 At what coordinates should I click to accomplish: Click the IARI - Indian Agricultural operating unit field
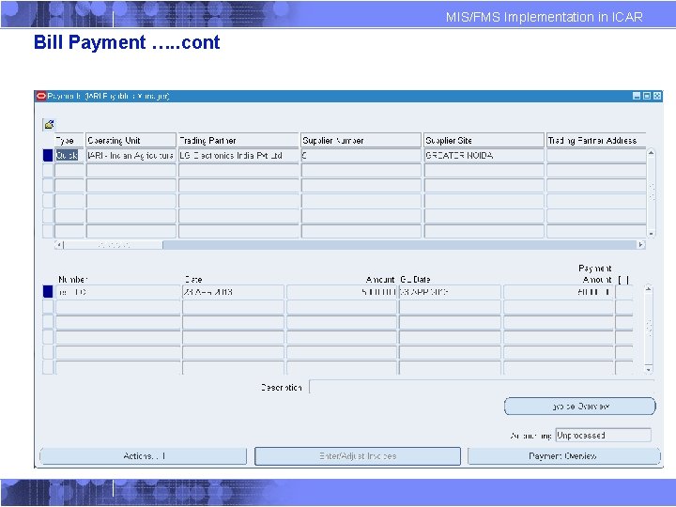click(131, 156)
